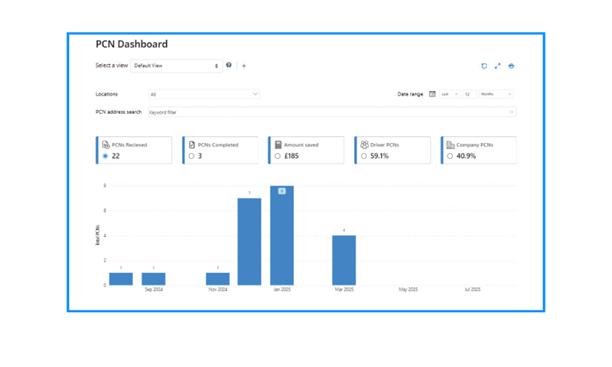Select the Driver PCNs radio button
This screenshot has width=612, height=367.
pyautogui.click(x=364, y=156)
